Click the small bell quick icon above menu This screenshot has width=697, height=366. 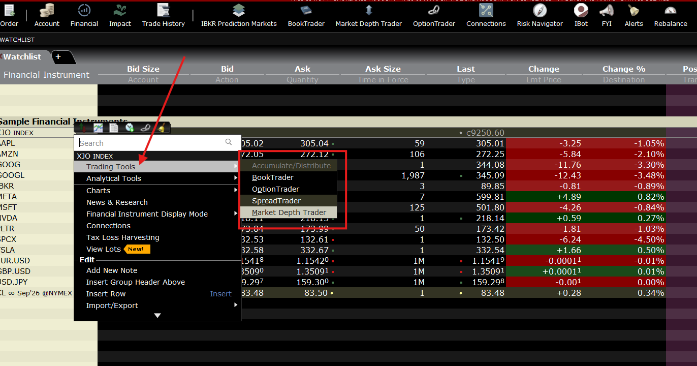(x=161, y=128)
